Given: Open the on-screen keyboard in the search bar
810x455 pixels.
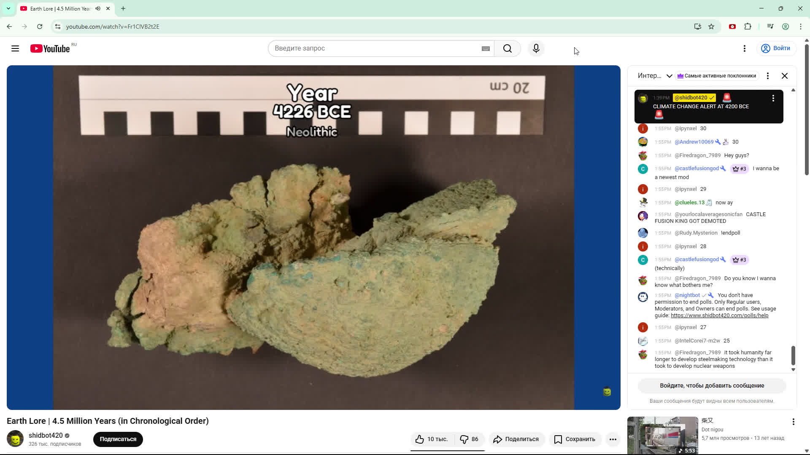Looking at the screenshot, I should 486,48.
